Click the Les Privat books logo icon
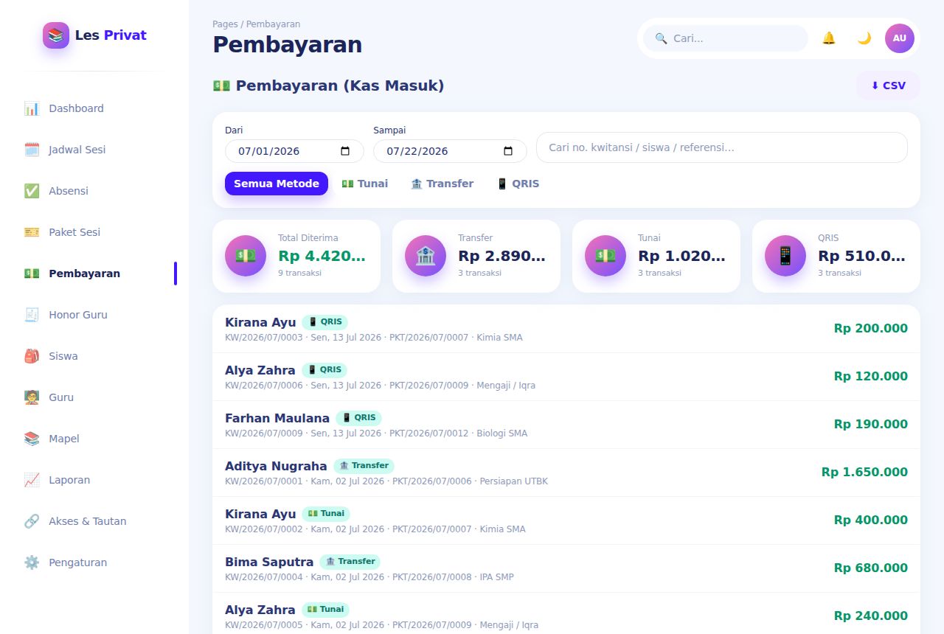Viewport: 944px width, 634px height. coord(56,35)
